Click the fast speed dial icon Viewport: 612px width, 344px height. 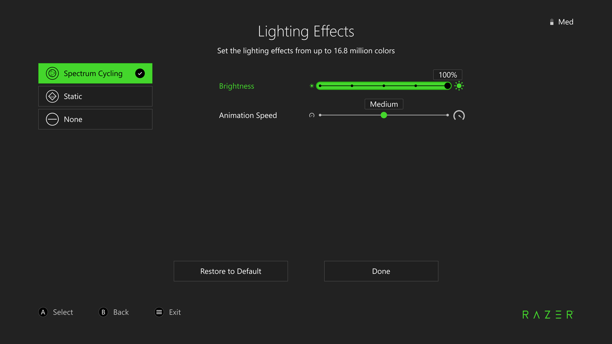(458, 115)
